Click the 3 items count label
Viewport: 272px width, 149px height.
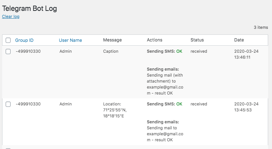click(261, 27)
